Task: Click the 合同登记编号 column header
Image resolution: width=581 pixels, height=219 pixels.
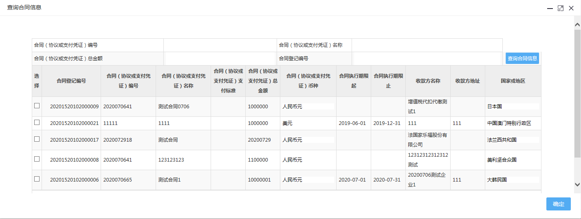Action: click(x=71, y=81)
